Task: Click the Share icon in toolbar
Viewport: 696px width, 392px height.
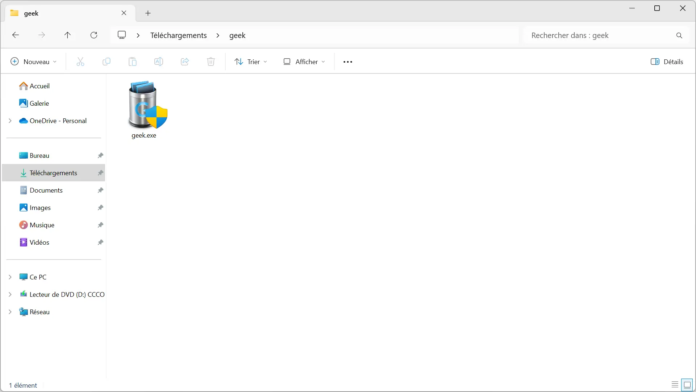Action: click(185, 62)
